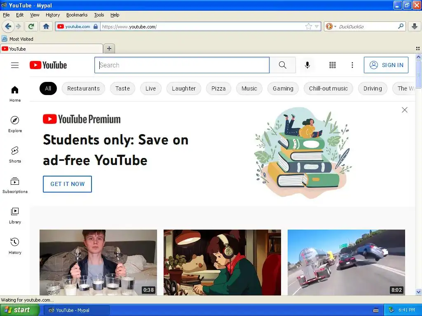This screenshot has height=316, width=422.
Task: Open Subscriptions in sidebar
Action: [x=15, y=186]
